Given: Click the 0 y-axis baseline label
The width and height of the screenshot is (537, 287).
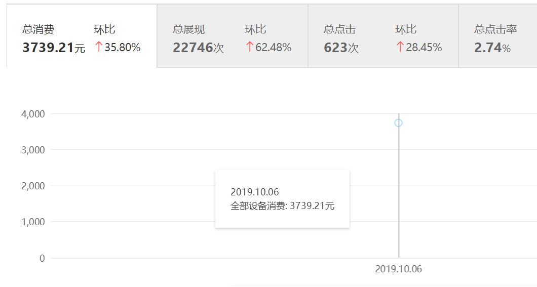Looking at the screenshot, I should click(x=42, y=258).
